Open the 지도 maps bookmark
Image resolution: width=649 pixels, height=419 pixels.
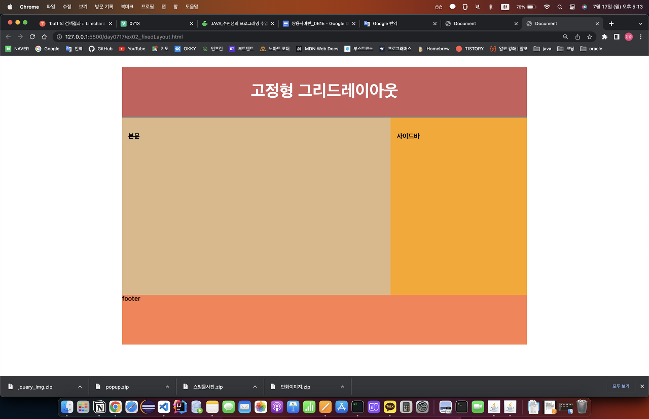tap(160, 49)
